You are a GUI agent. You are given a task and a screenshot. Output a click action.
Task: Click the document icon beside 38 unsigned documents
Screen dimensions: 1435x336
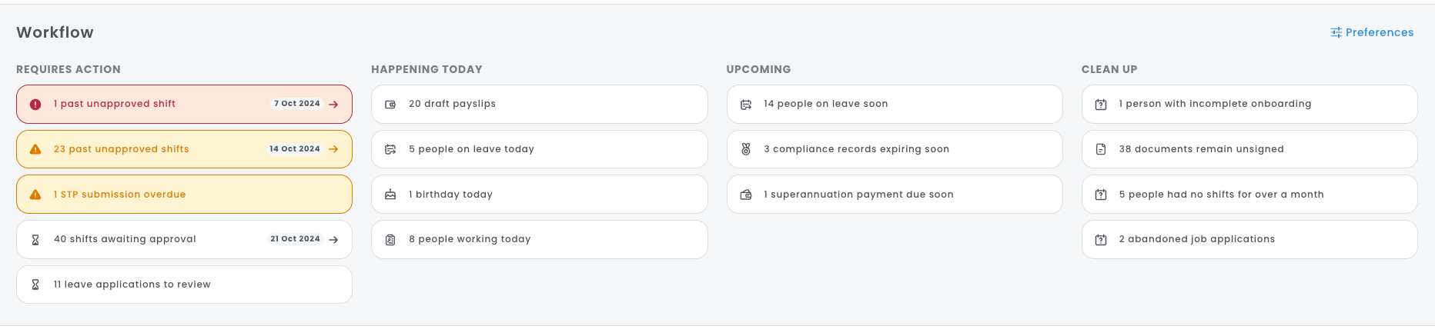pyautogui.click(x=1101, y=149)
